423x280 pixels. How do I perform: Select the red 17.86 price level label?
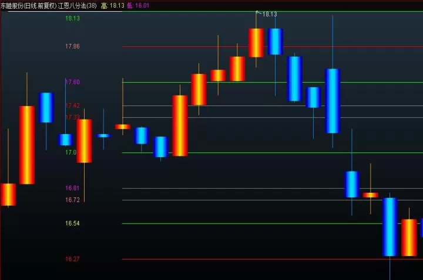point(73,46)
